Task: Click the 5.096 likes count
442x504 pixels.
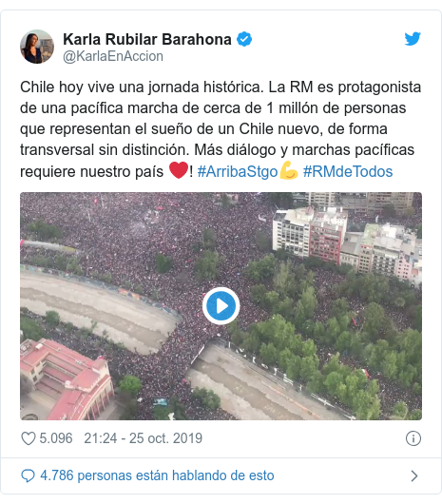Action: 56,438
